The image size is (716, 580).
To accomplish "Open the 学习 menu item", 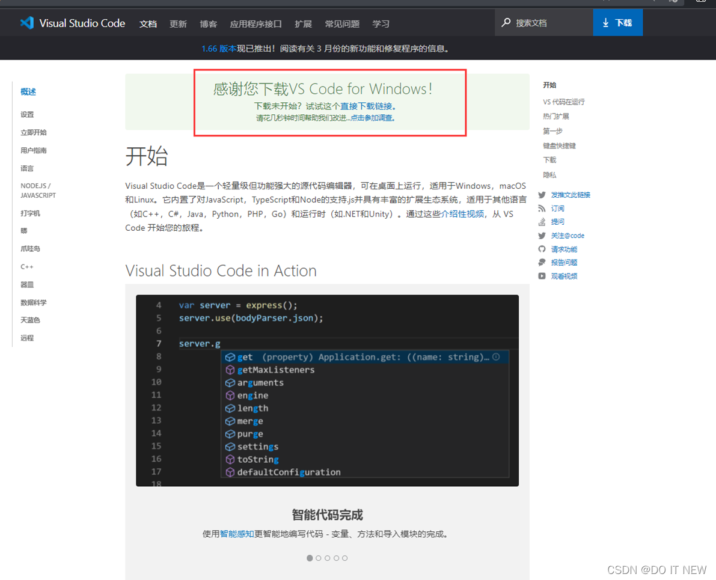I will (381, 24).
